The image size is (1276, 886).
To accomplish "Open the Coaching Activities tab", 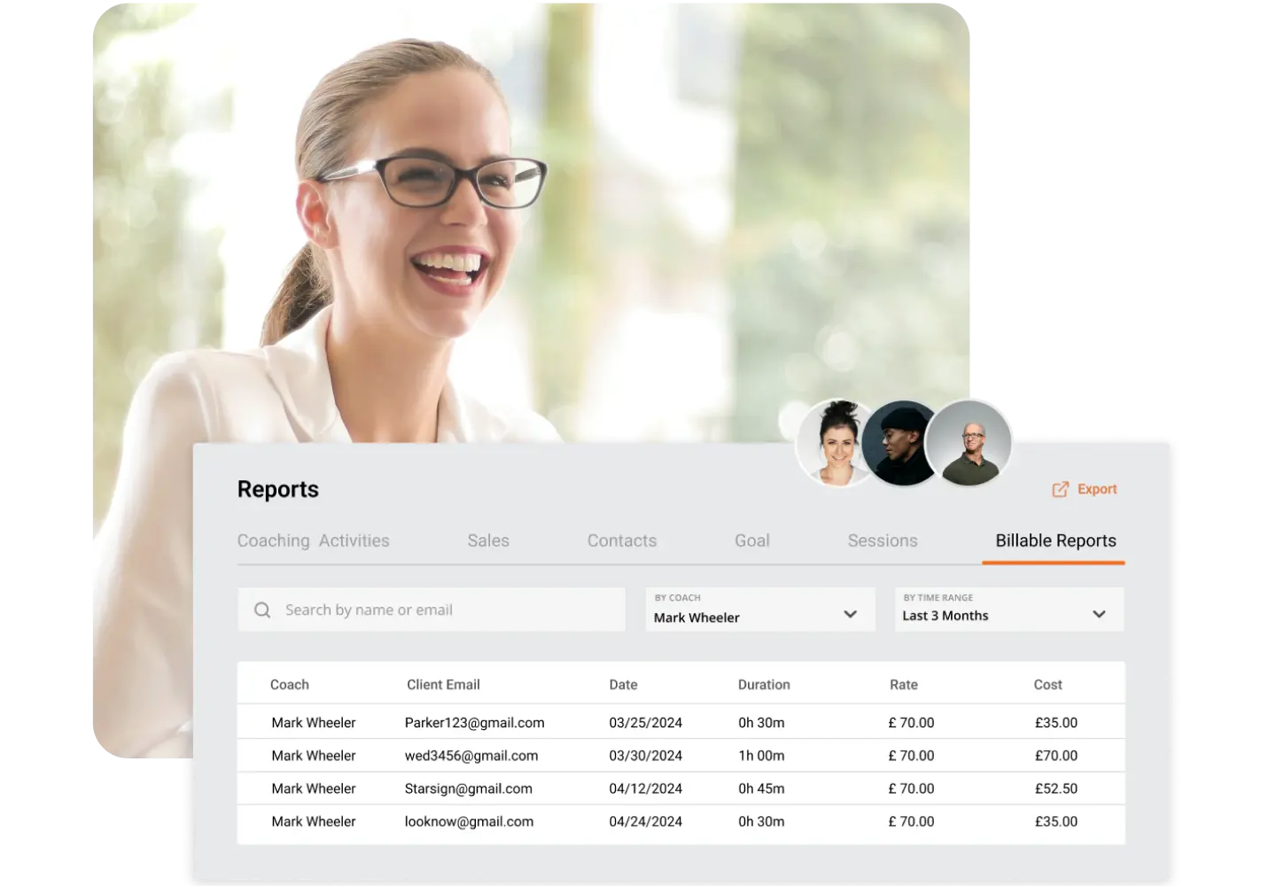I will point(314,540).
